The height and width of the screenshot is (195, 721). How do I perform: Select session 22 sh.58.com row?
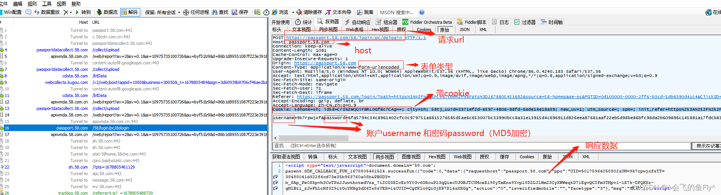coord(134,167)
